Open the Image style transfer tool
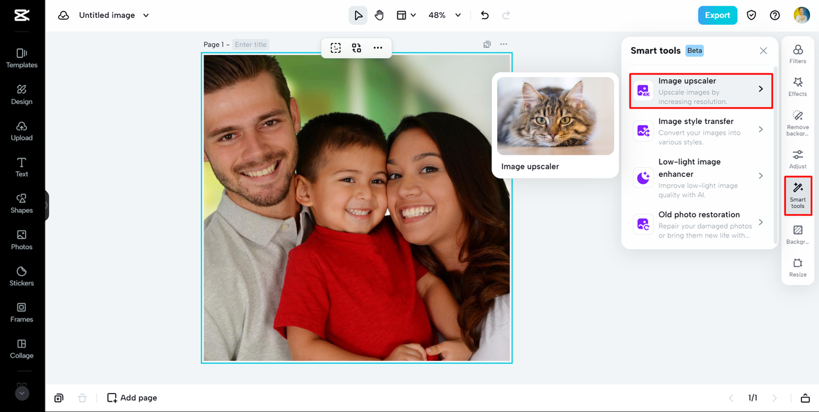819x412 pixels. (701, 132)
